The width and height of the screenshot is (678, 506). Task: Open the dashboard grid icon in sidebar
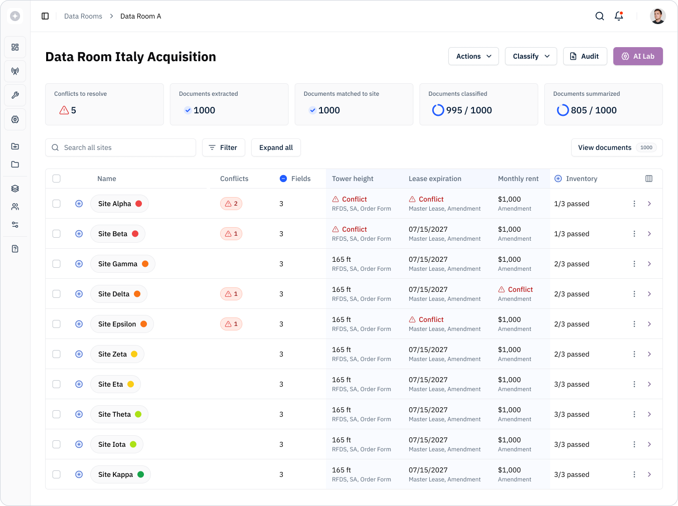click(15, 47)
